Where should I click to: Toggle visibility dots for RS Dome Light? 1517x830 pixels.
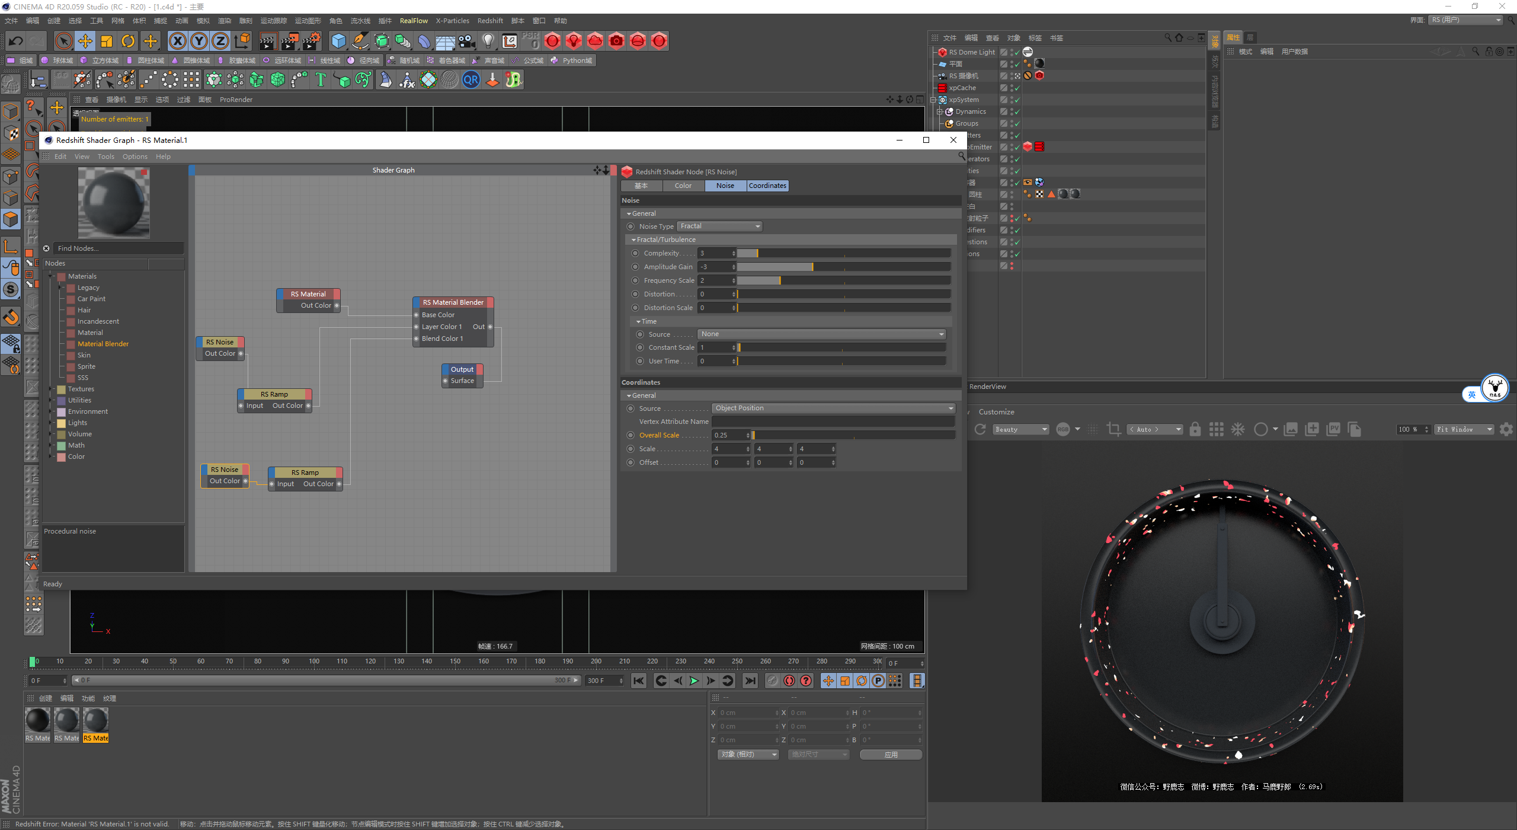pyautogui.click(x=1012, y=52)
